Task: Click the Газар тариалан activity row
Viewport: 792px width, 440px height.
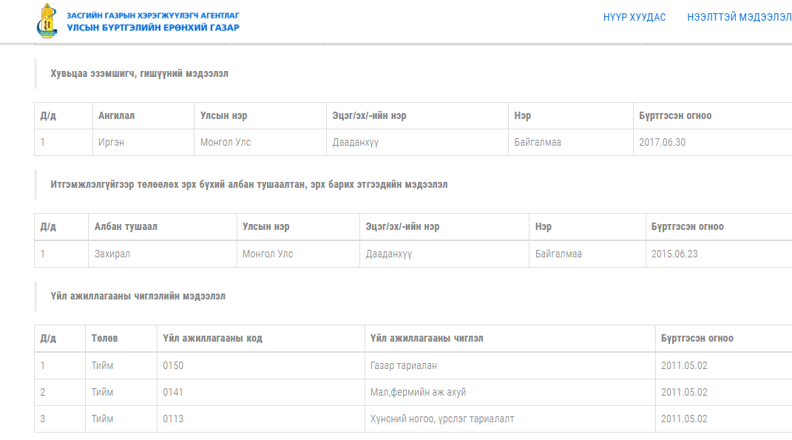Action: (x=408, y=366)
